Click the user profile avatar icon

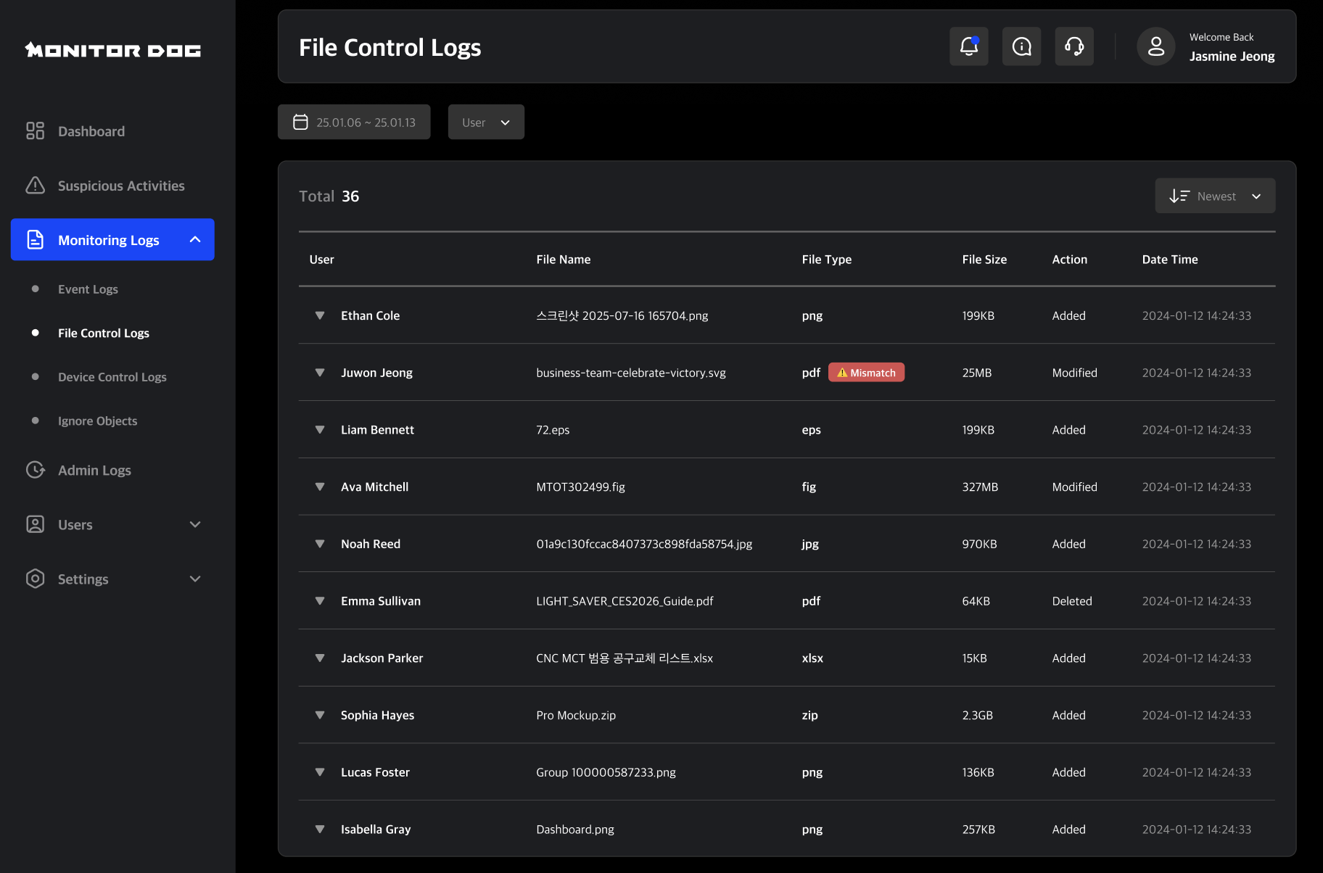[1155, 46]
